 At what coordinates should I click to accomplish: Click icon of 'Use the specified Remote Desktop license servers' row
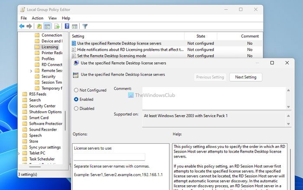[74, 43]
